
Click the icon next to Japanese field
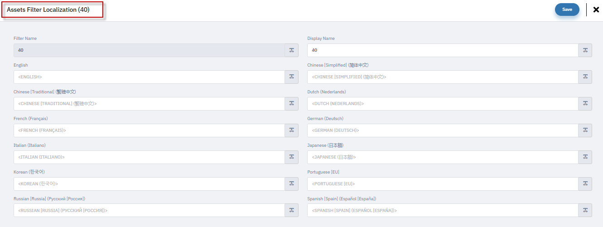(585, 157)
